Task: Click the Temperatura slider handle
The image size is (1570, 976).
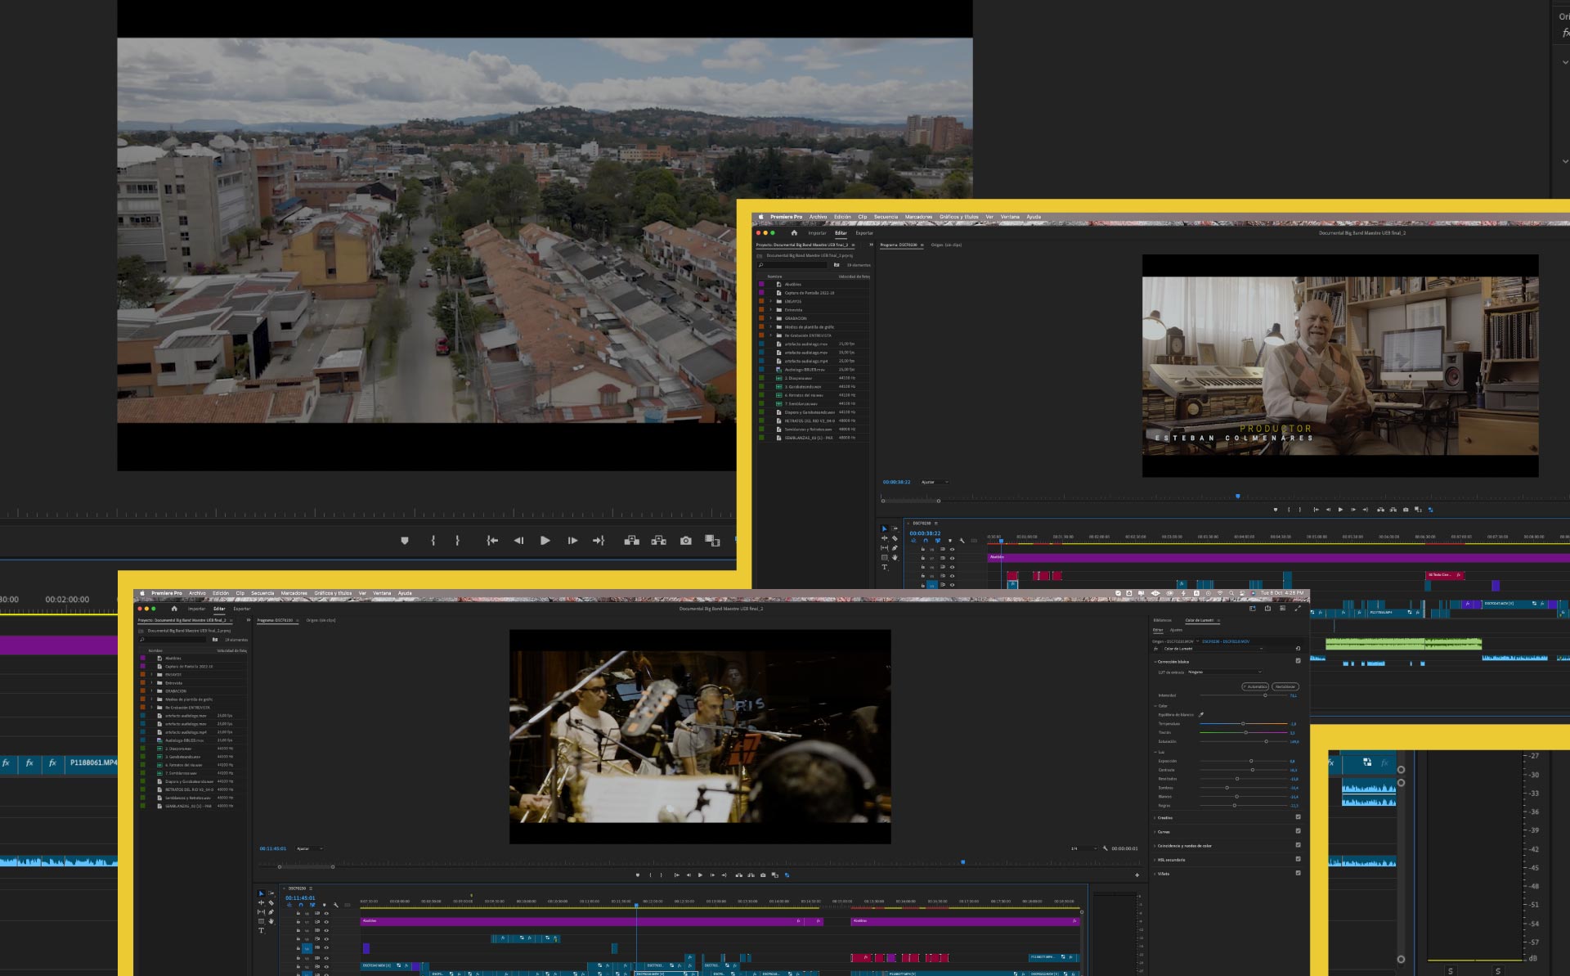Action: click(1243, 723)
